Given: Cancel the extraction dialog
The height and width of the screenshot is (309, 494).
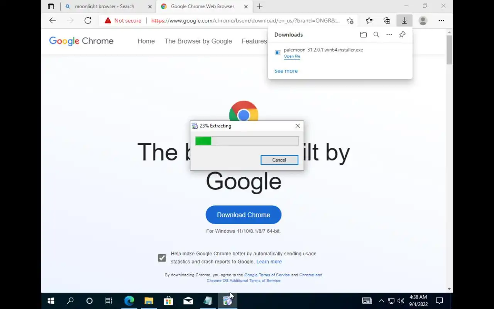Looking at the screenshot, I should (279, 160).
